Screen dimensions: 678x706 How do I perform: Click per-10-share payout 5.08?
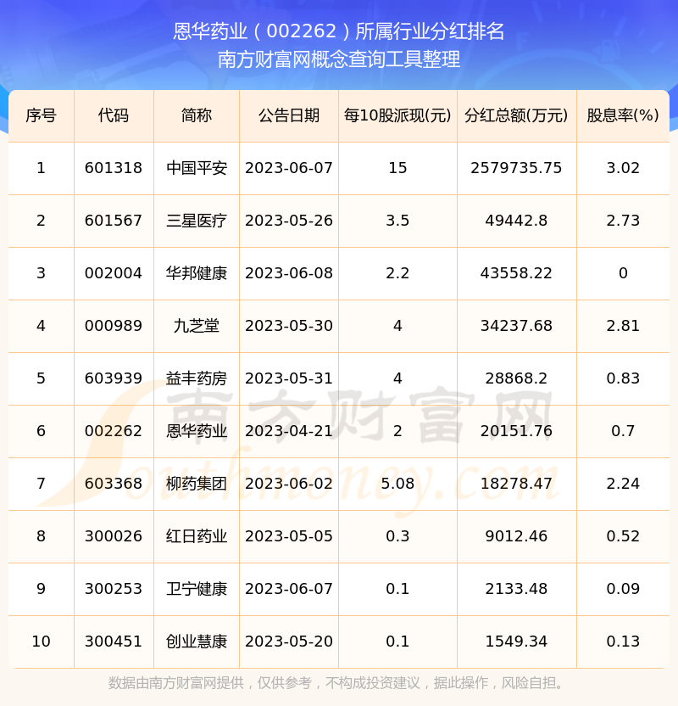(397, 484)
